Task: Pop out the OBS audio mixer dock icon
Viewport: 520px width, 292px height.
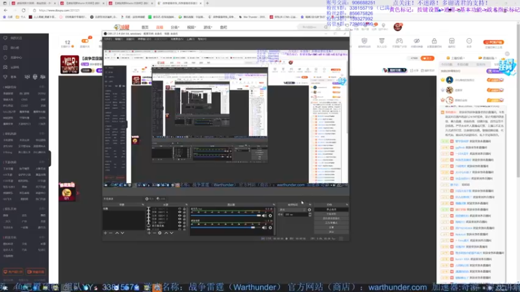Action: click(274, 204)
